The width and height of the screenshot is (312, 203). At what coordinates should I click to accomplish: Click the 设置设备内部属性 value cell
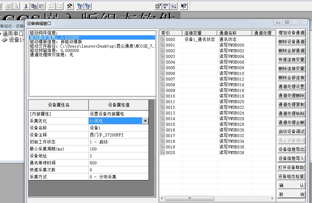coord(119,114)
